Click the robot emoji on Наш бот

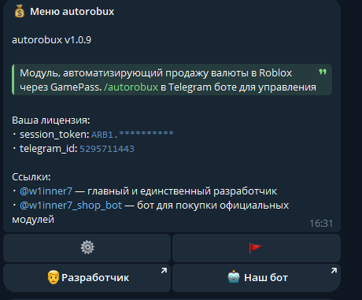tap(234, 277)
